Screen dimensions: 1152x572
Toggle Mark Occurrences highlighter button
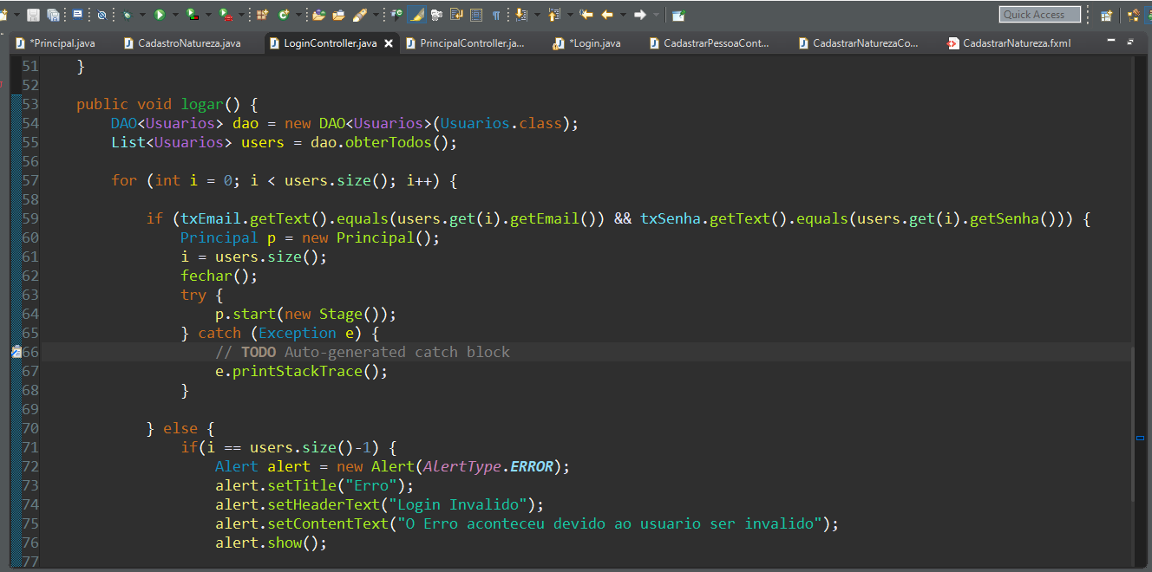[416, 15]
